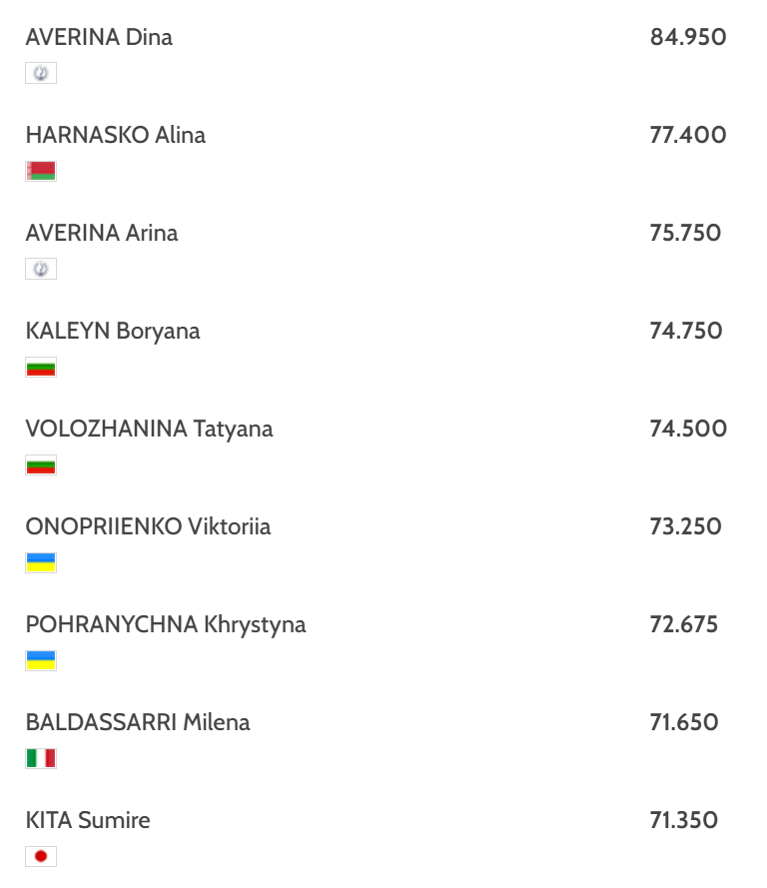Viewport: 767px width, 888px height.
Task: Click the flag beneath VOLOZHANINA Tatyana
Action: tap(41, 465)
